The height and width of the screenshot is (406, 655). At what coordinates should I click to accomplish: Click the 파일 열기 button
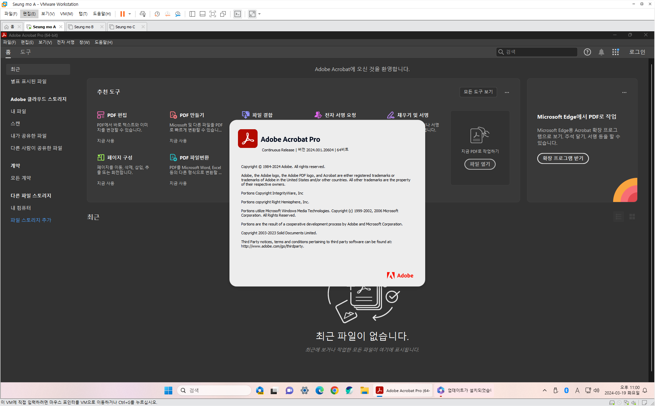[x=480, y=164]
